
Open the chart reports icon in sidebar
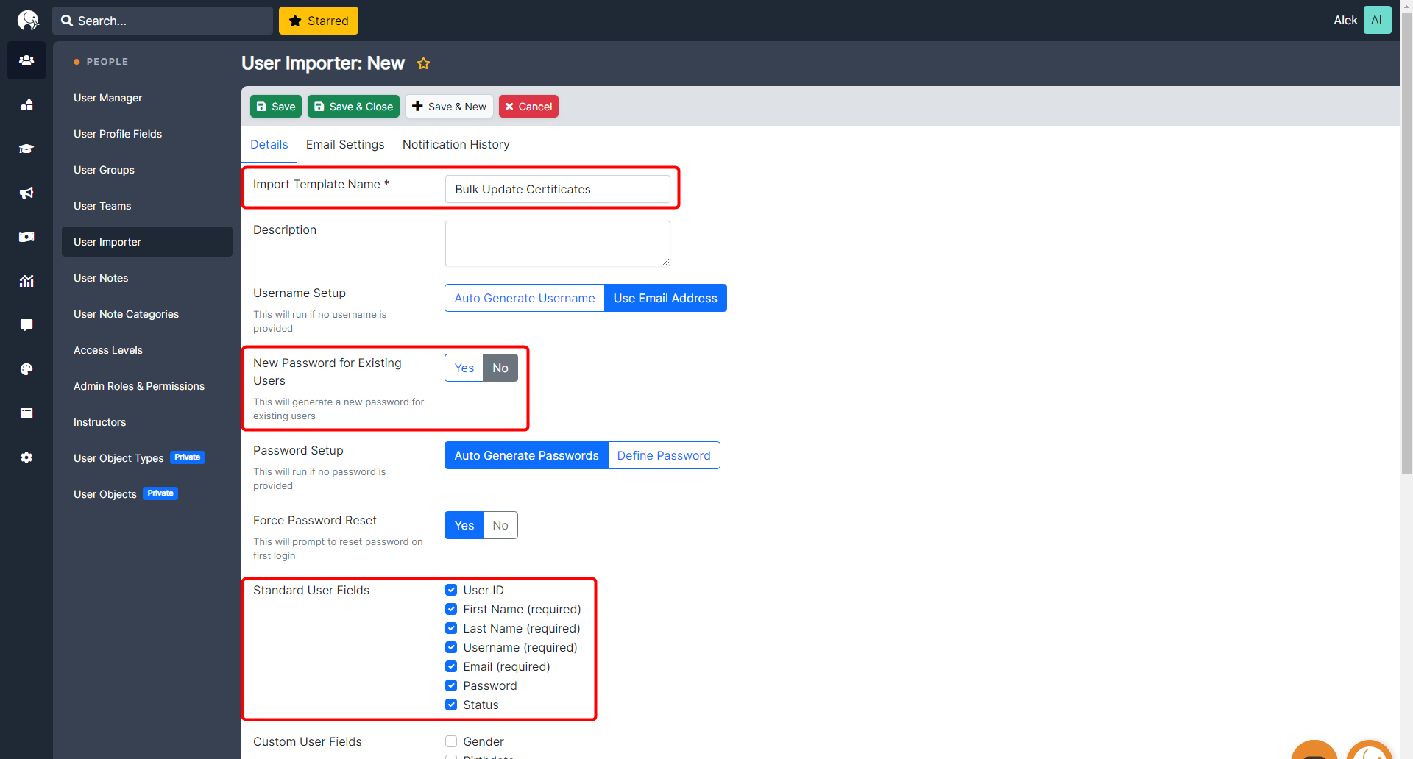tap(26, 281)
